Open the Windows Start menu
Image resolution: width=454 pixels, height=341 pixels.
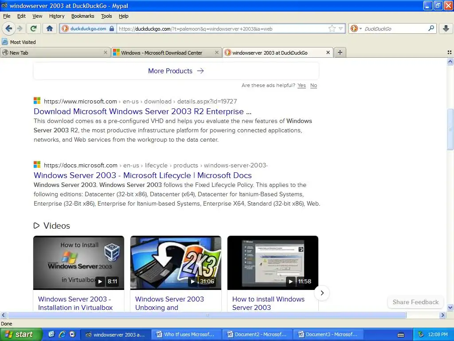pyautogui.click(x=21, y=334)
